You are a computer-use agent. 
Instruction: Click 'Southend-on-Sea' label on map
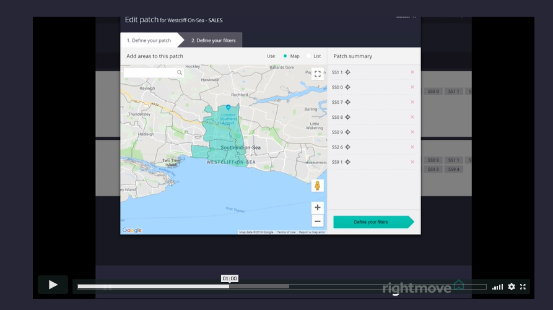[240, 148]
